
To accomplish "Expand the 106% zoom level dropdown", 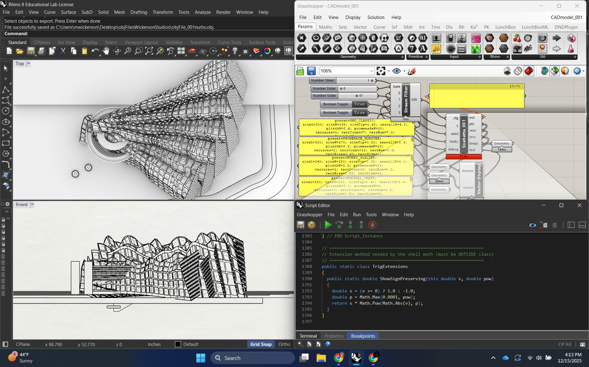I will [371, 71].
